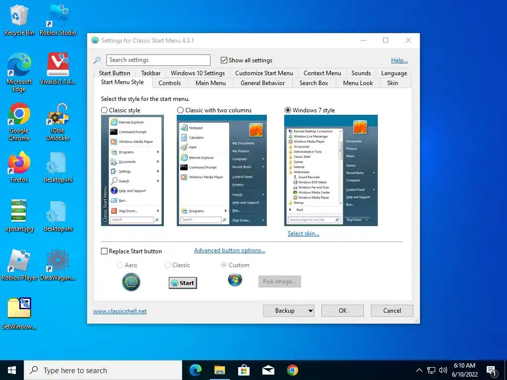Choose Classic with two columns style
The width and height of the screenshot is (507, 380).
180,110
